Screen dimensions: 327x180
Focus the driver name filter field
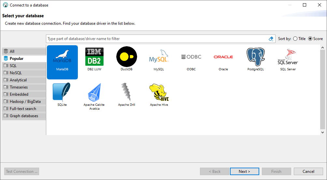click(x=156, y=39)
